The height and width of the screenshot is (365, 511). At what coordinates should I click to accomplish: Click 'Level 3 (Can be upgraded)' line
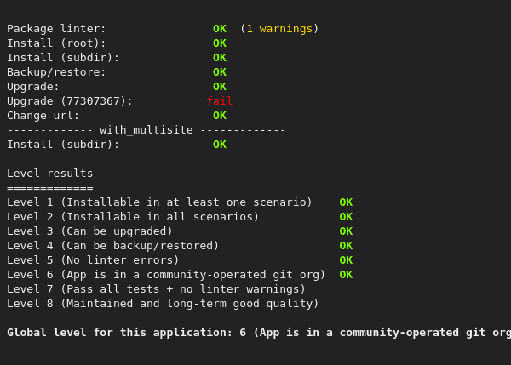[x=89, y=231]
